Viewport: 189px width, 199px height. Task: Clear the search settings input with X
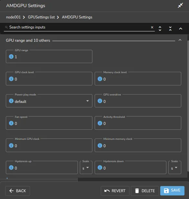(x=152, y=27)
